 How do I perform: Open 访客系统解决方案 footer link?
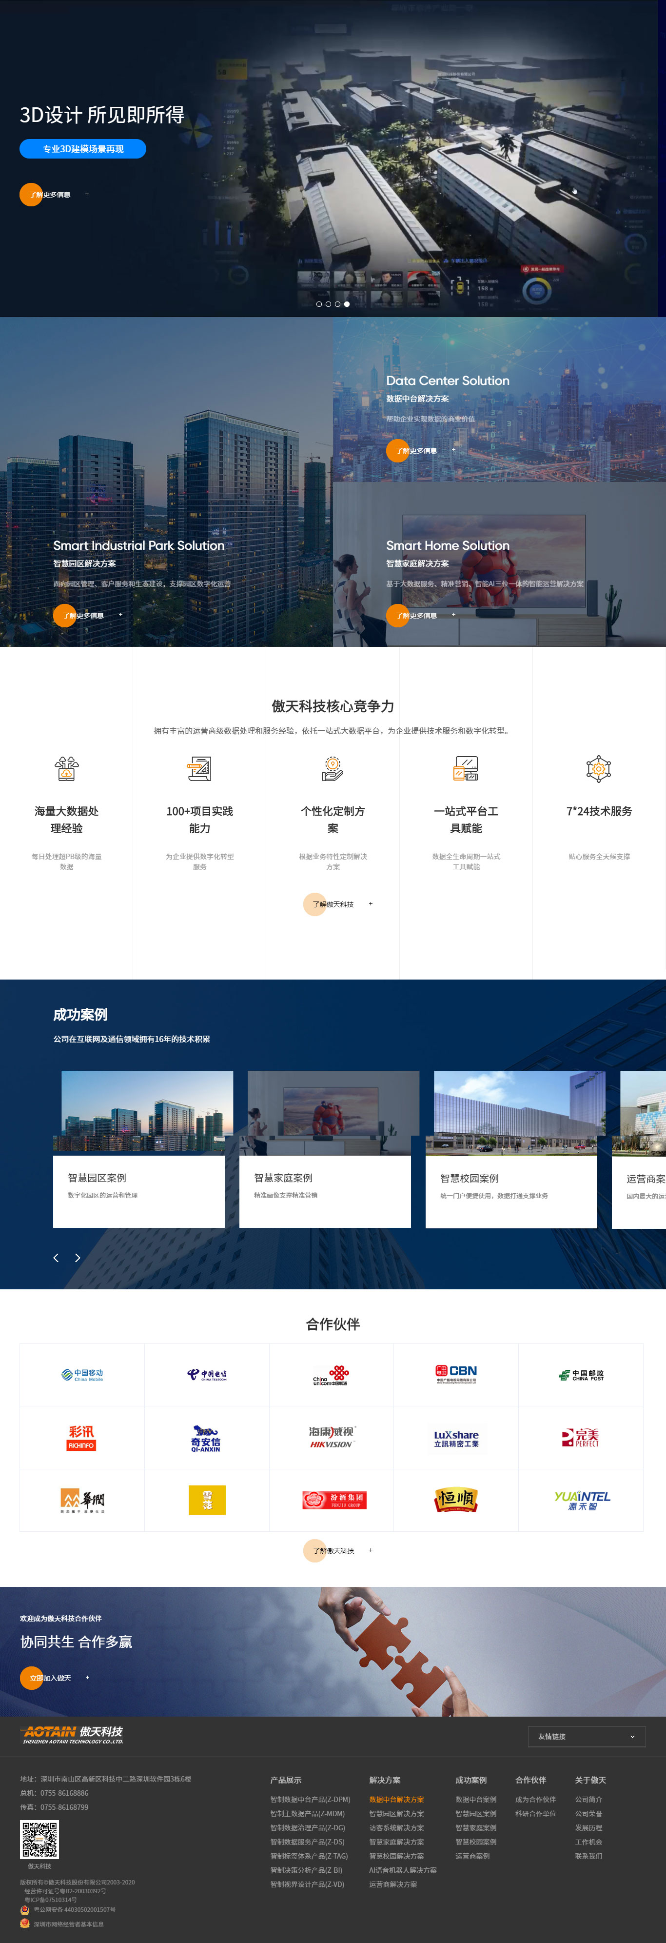396,1828
